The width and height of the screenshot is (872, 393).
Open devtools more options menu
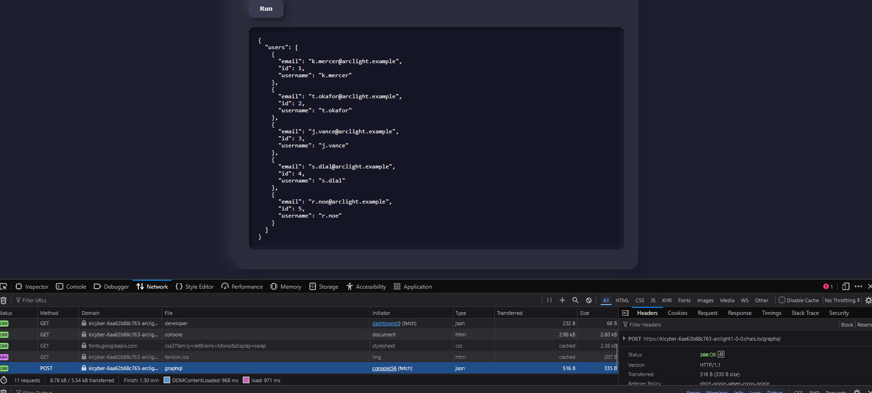(858, 286)
